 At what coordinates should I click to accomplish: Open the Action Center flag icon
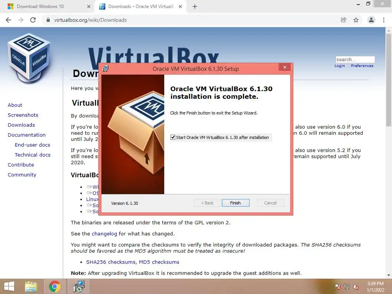point(338,287)
